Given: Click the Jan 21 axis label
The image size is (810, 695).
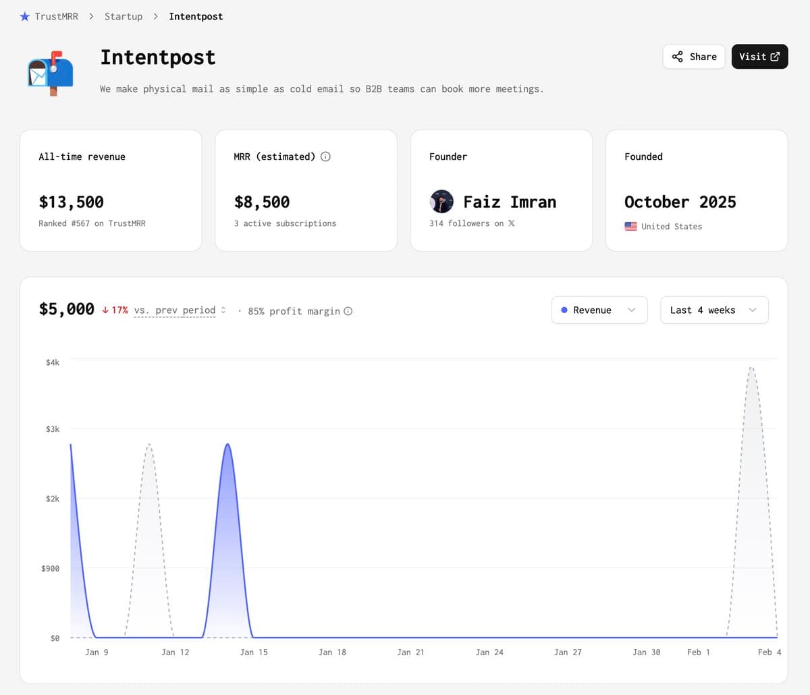Looking at the screenshot, I should point(410,652).
